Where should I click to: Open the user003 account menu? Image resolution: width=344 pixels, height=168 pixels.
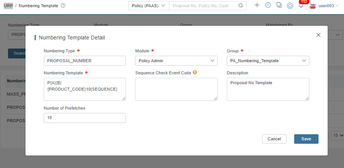328,6
